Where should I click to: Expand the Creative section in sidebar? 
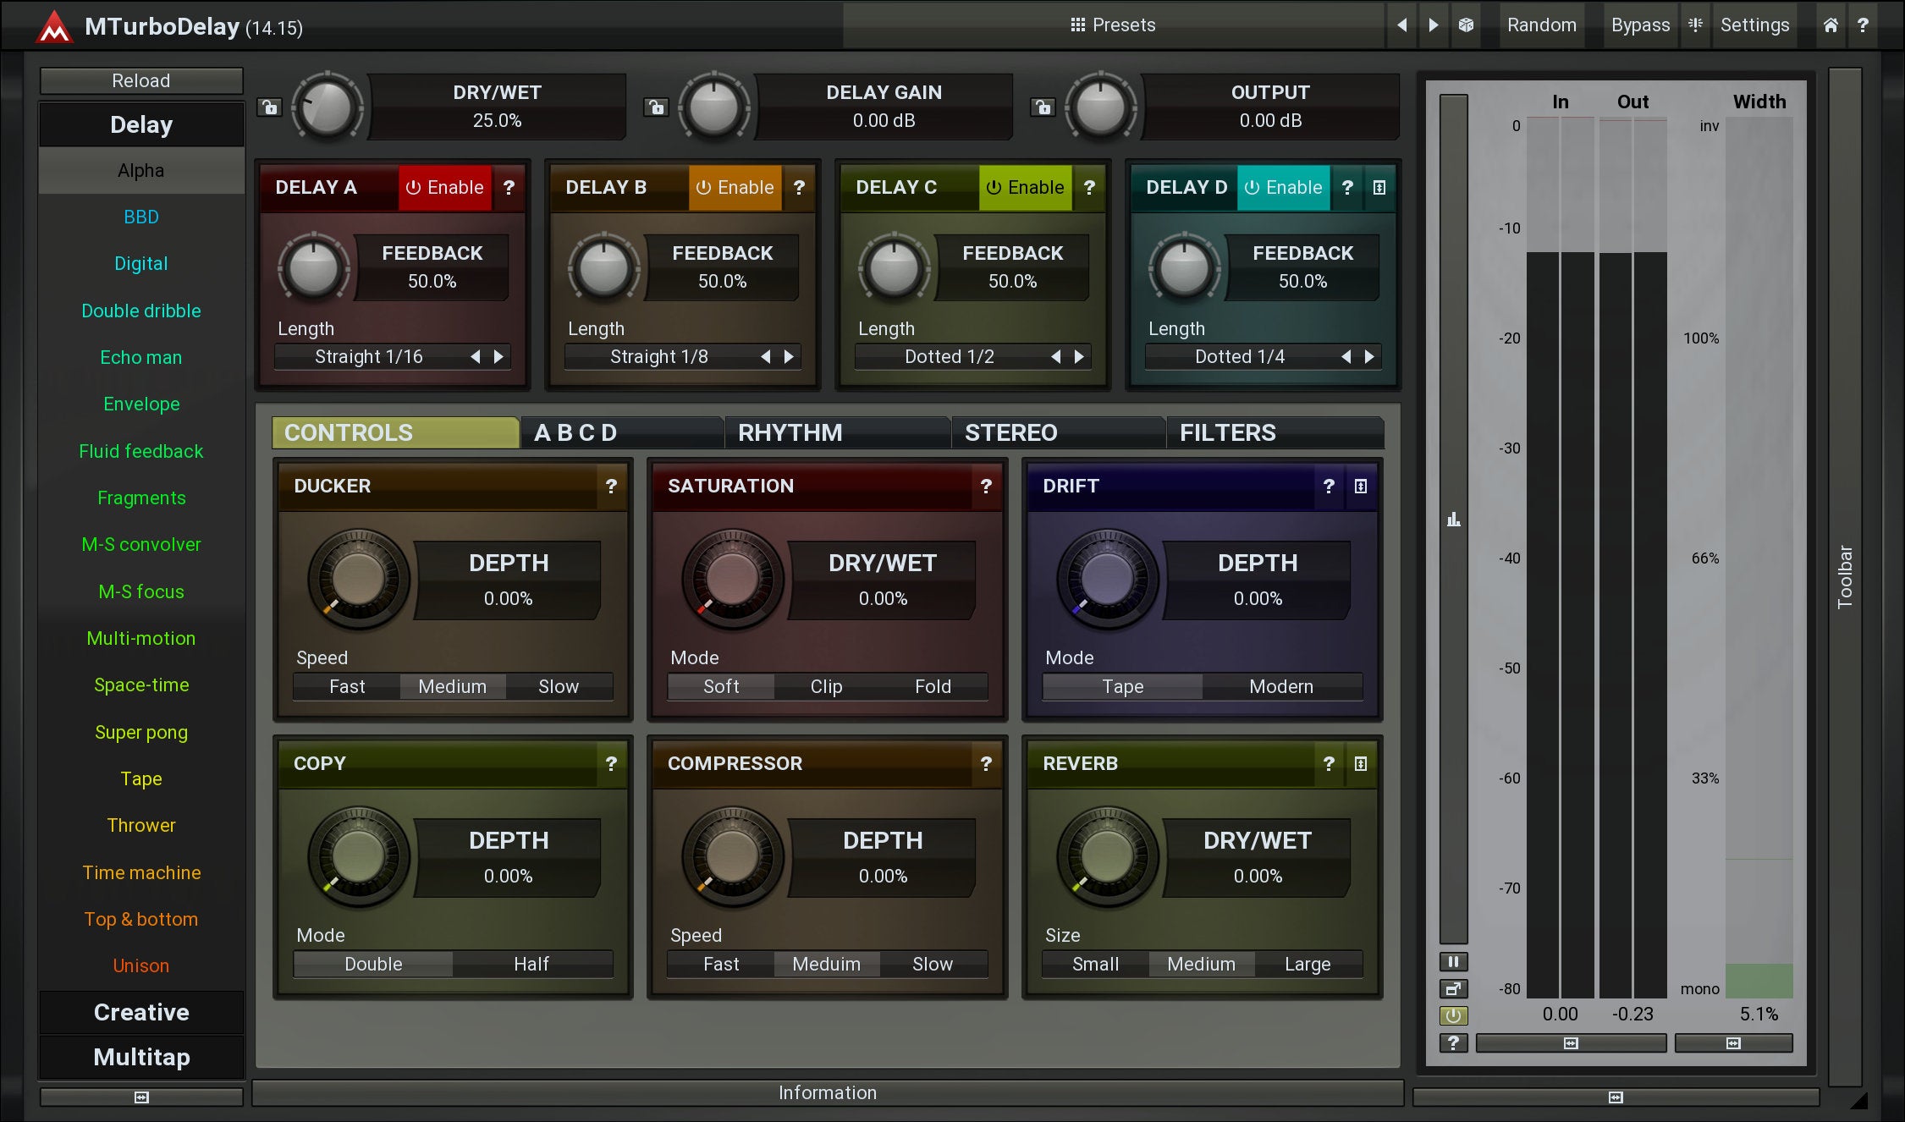coord(141,1013)
